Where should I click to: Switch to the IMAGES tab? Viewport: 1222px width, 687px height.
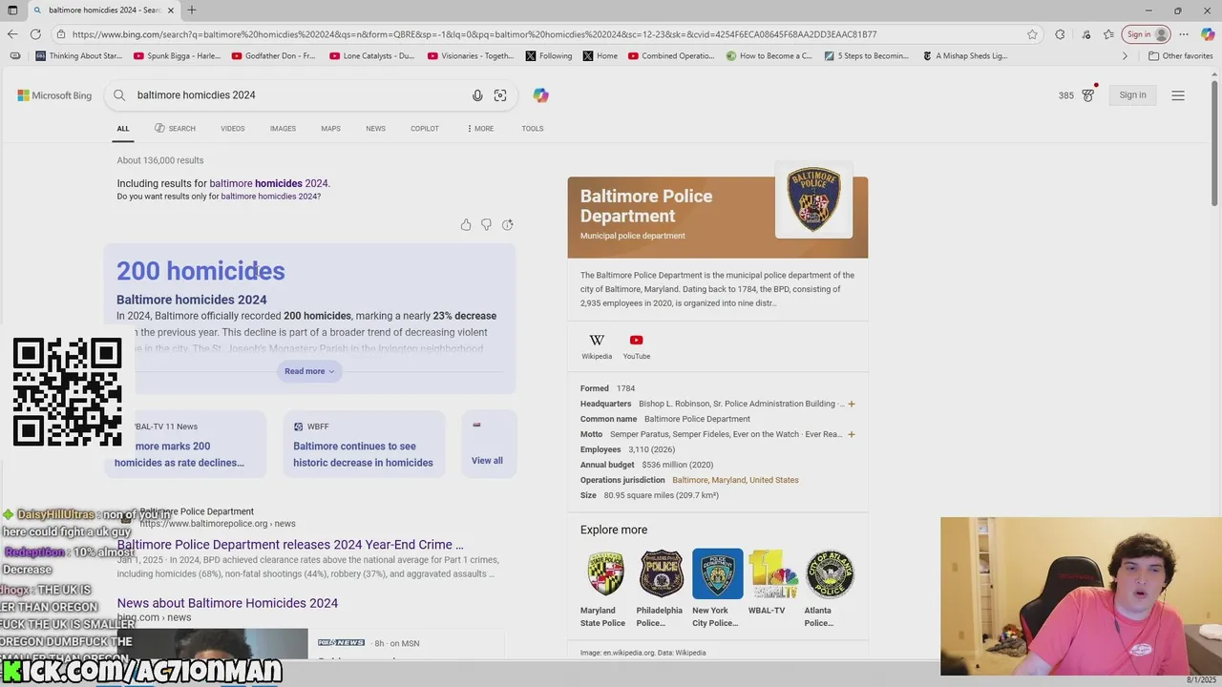click(x=283, y=129)
